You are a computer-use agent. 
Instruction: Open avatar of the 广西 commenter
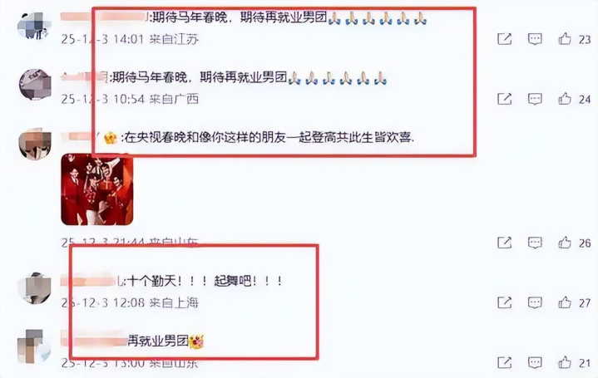pyautogui.click(x=35, y=84)
